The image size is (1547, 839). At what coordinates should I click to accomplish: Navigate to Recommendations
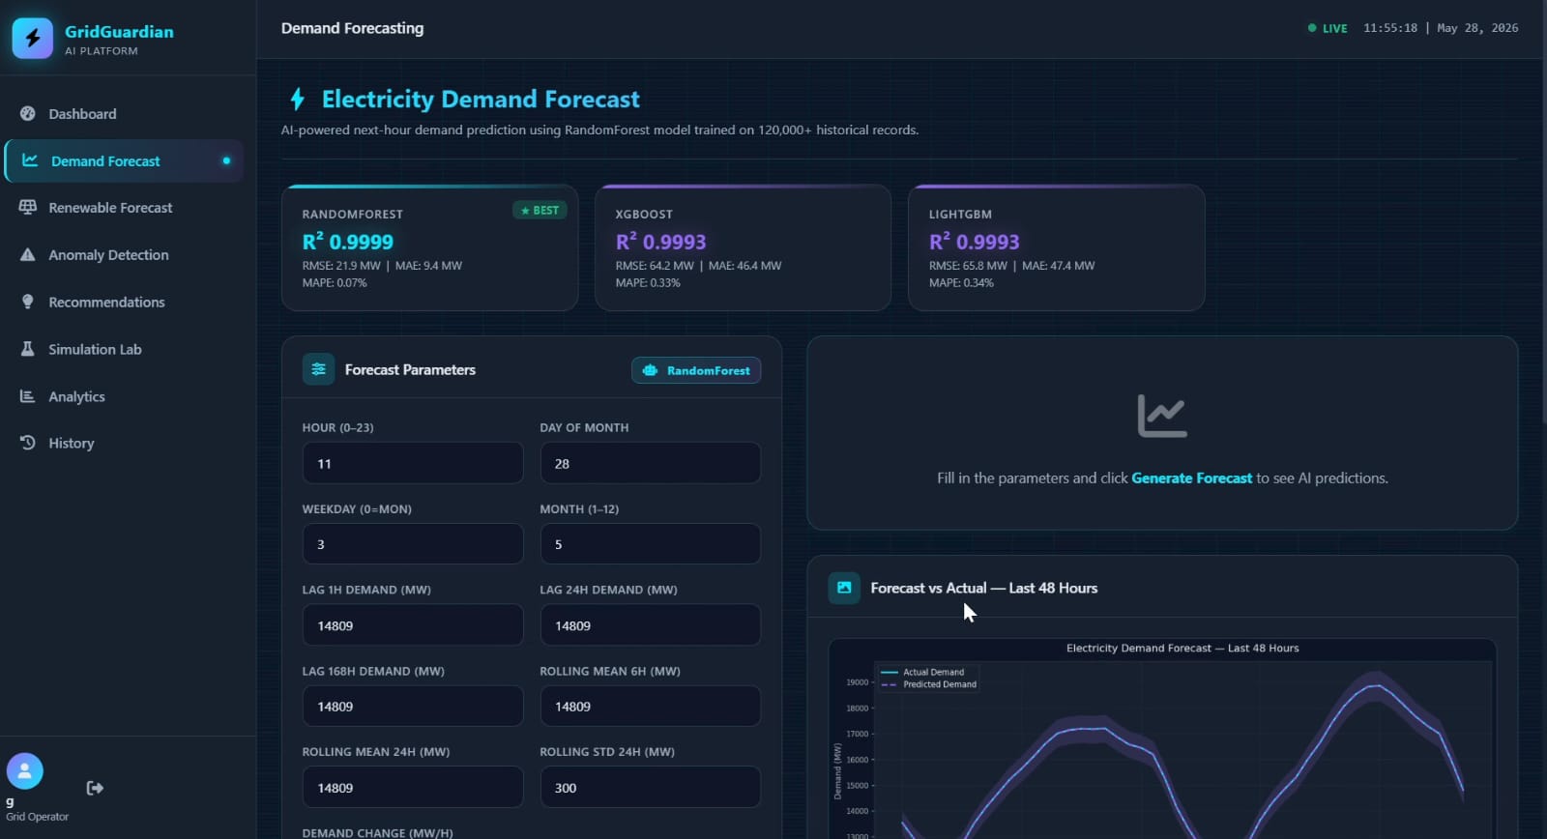[x=124, y=302]
